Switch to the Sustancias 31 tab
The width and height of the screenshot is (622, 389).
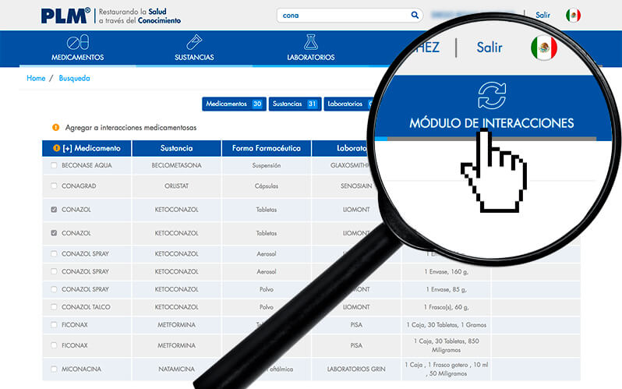(295, 104)
